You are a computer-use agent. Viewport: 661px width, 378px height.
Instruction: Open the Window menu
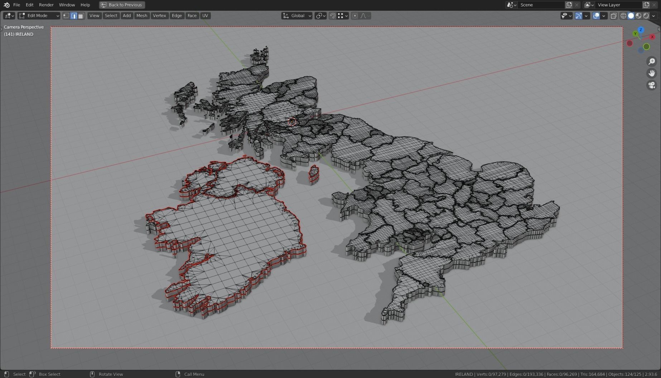point(67,5)
